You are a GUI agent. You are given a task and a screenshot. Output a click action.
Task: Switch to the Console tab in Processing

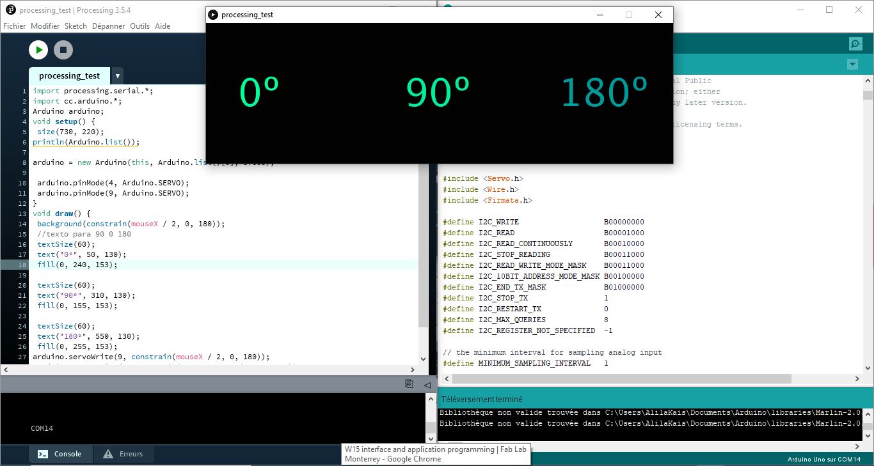[x=61, y=454]
